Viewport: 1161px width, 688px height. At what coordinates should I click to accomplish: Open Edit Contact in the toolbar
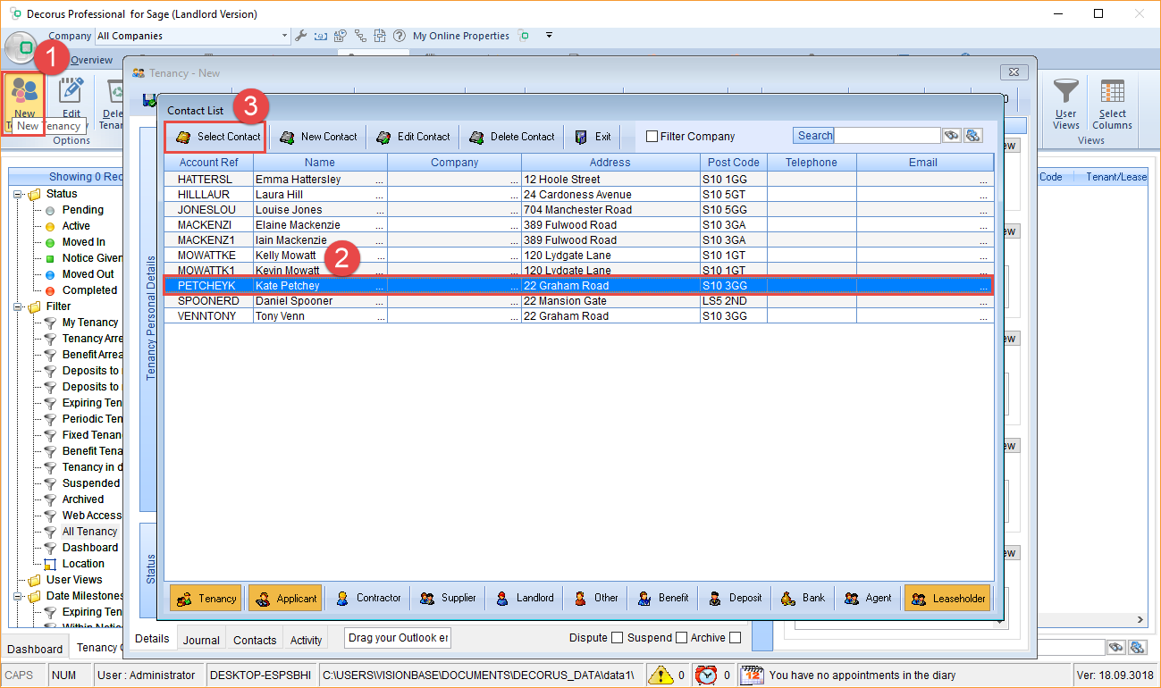click(413, 137)
